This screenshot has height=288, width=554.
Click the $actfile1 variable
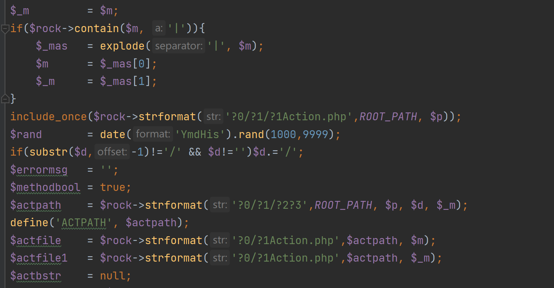[x=39, y=258]
